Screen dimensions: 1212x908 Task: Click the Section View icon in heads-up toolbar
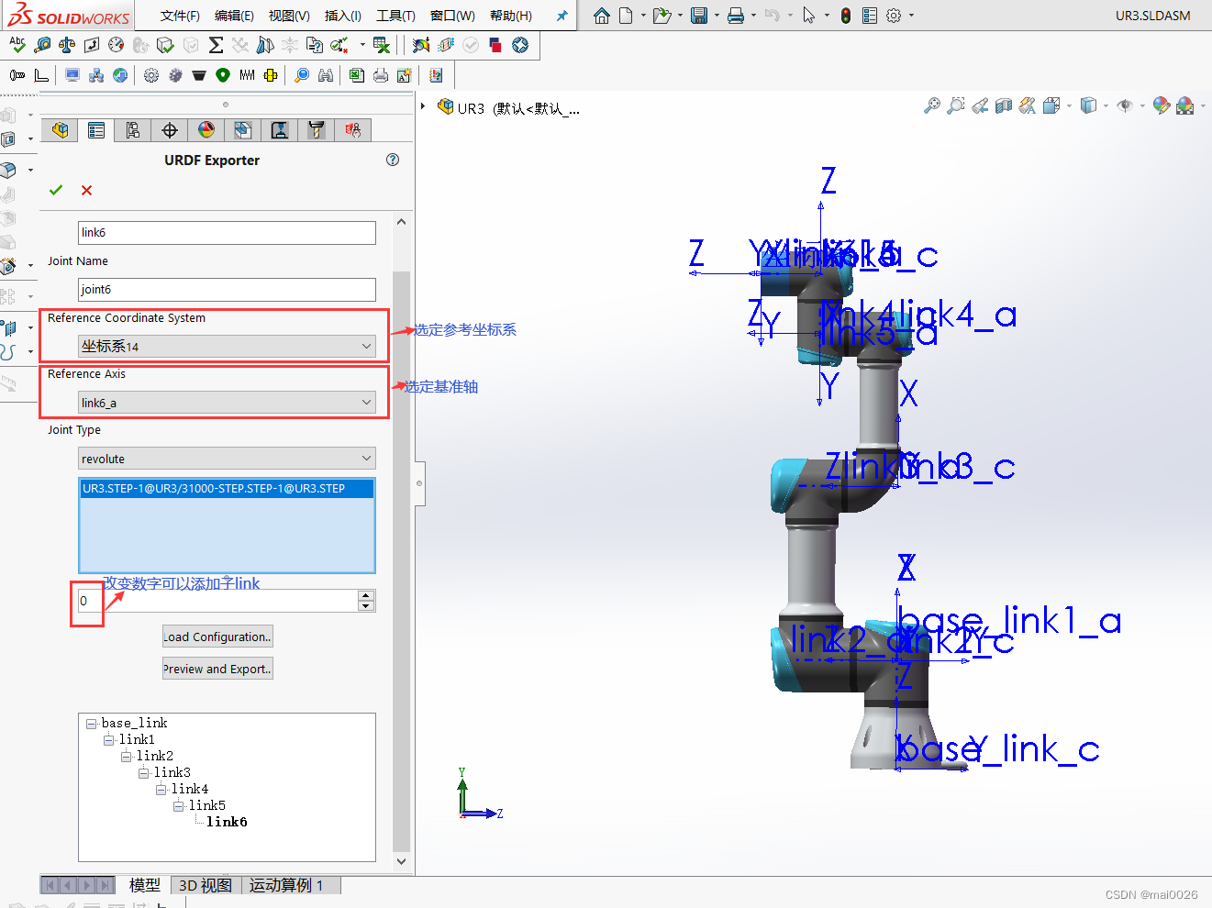click(x=1002, y=106)
